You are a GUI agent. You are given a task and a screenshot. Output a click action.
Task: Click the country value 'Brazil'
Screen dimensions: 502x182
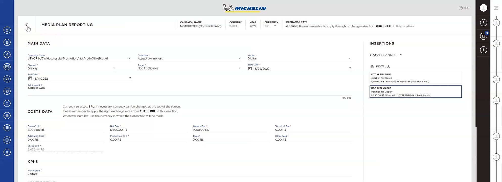click(233, 26)
